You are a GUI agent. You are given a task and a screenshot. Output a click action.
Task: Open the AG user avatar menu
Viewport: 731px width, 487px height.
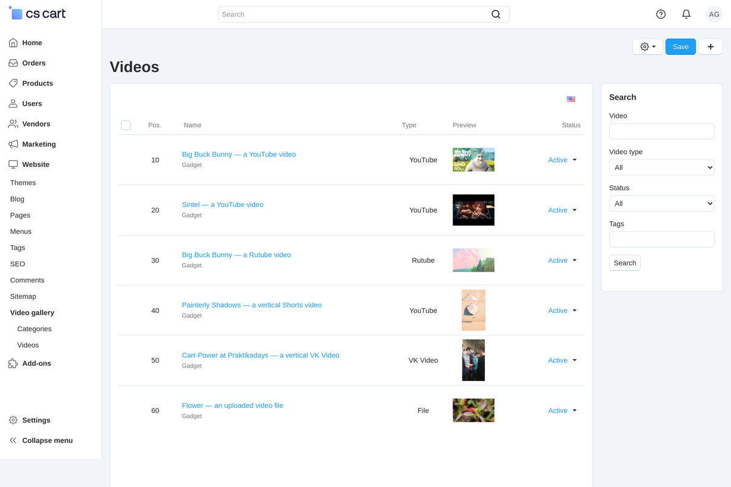pos(714,14)
